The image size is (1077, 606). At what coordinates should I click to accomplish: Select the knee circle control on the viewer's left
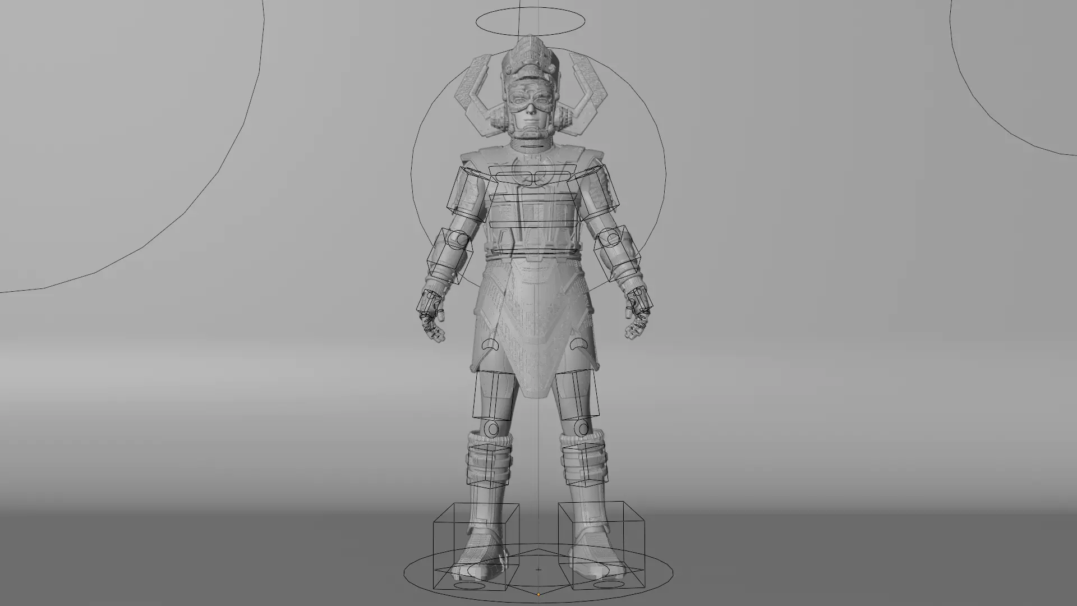point(492,429)
